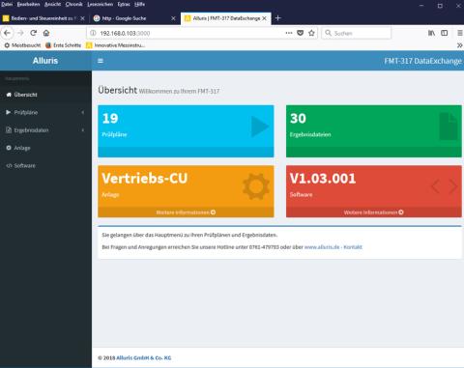Screen dimensions: 464x368
Task: Click Weitere Informationen on the Anlage card
Action: point(186,212)
